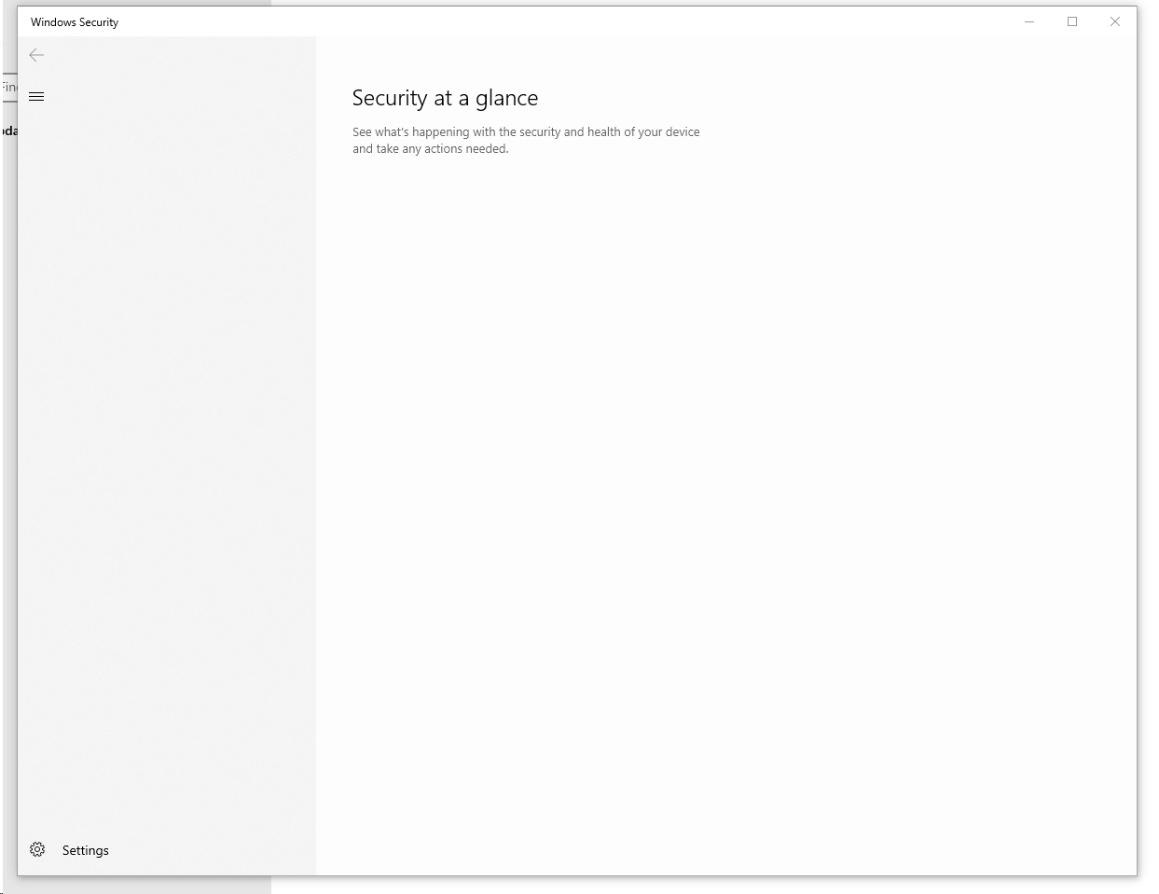The image size is (1159, 894).
Task: Click the 'Windows Security' title bar text
Action: pos(75,21)
